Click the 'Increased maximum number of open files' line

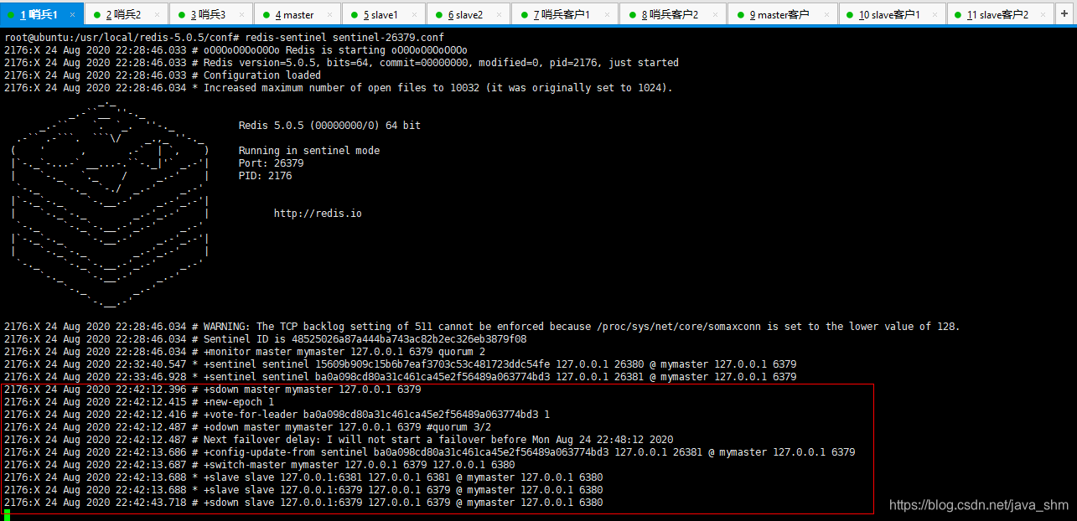point(338,88)
